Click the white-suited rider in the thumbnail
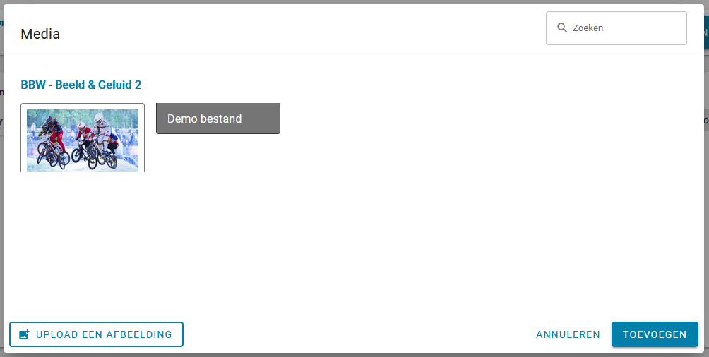 pos(100,131)
